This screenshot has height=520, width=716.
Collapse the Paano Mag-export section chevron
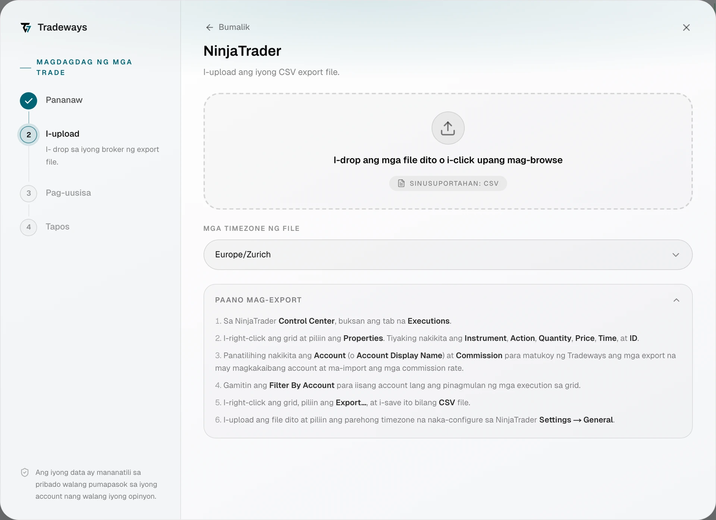click(676, 300)
